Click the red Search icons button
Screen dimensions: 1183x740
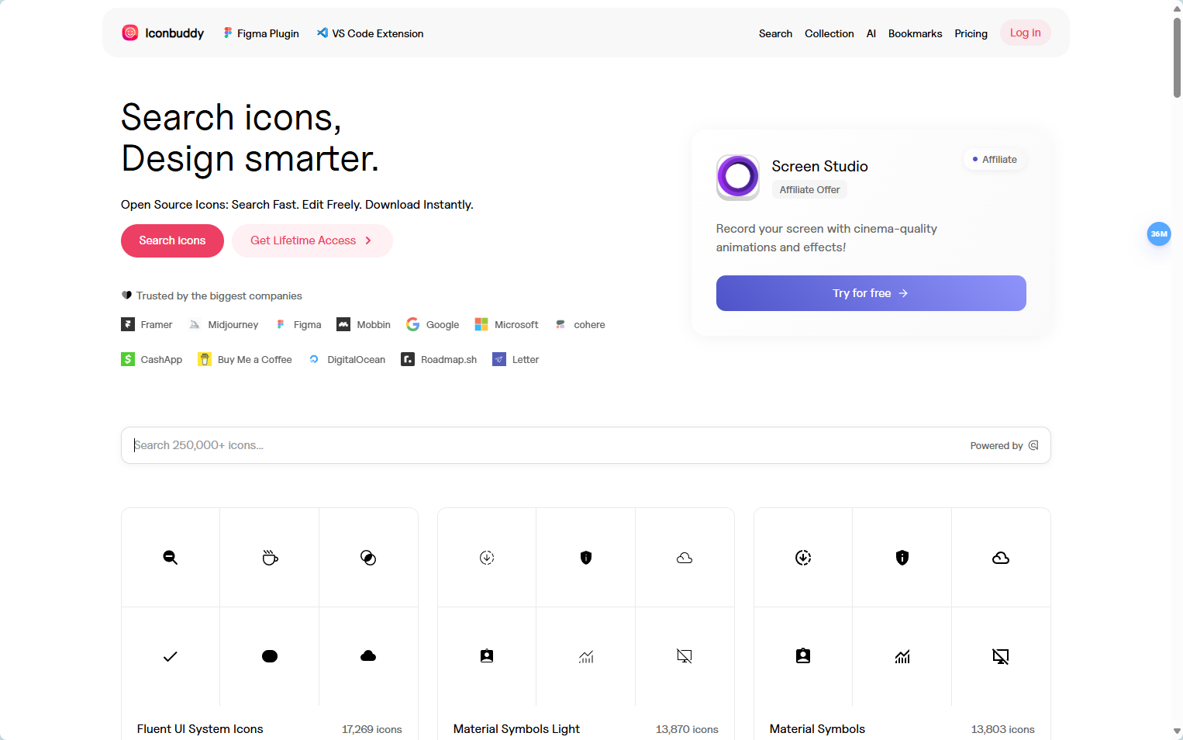[x=172, y=240]
